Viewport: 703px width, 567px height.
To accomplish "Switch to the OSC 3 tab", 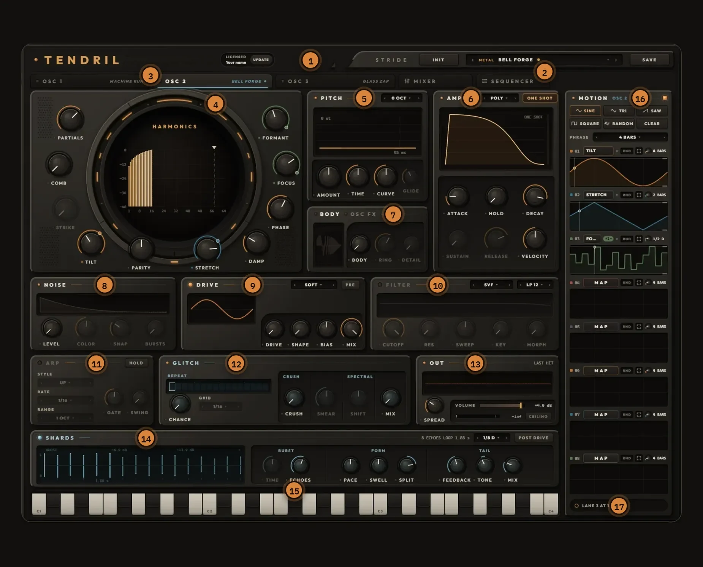I will [x=336, y=81].
